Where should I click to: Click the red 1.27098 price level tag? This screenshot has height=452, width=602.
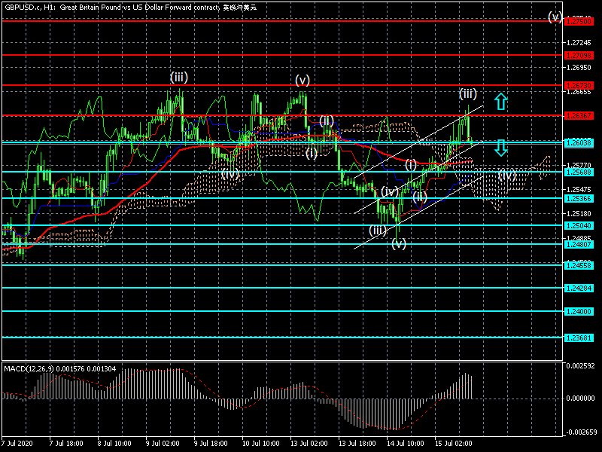point(579,55)
